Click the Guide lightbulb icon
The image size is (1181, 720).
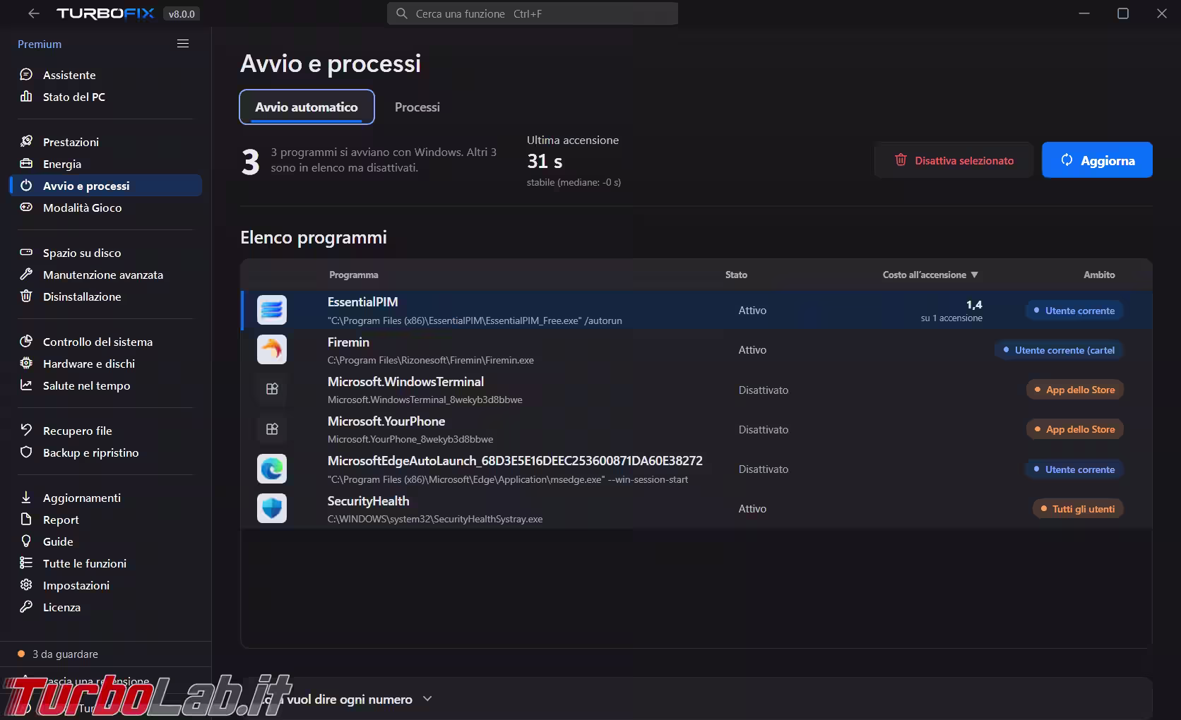(x=26, y=541)
